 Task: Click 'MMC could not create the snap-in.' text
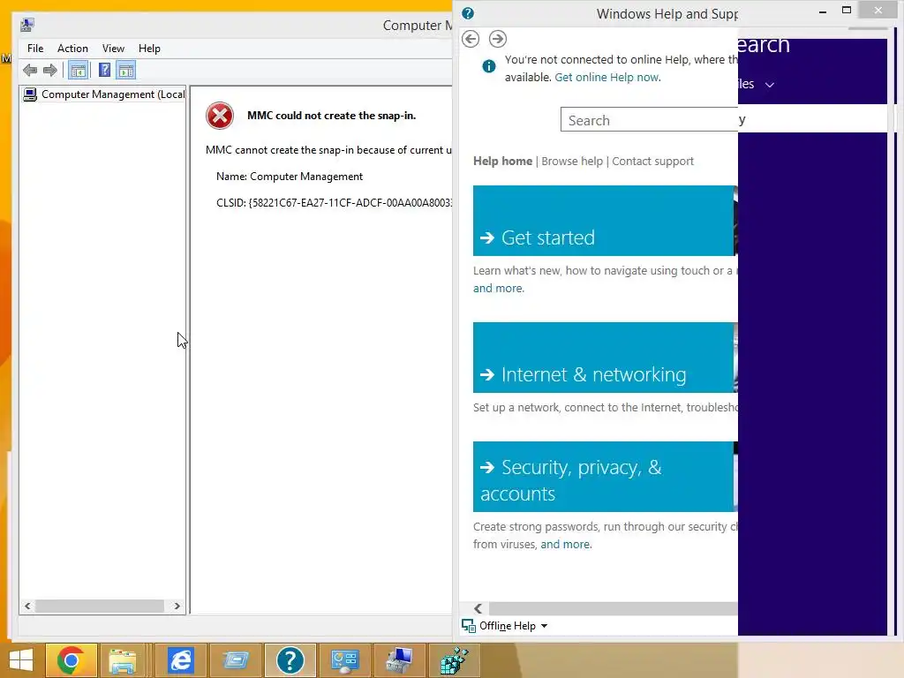pyautogui.click(x=332, y=116)
